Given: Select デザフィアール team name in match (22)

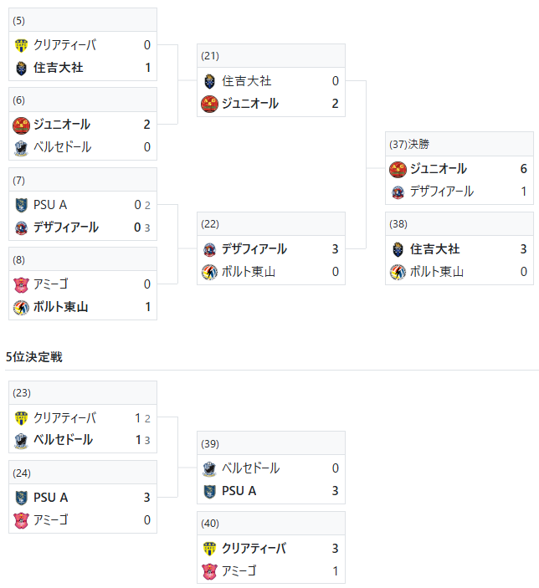Looking at the screenshot, I should (x=254, y=249).
